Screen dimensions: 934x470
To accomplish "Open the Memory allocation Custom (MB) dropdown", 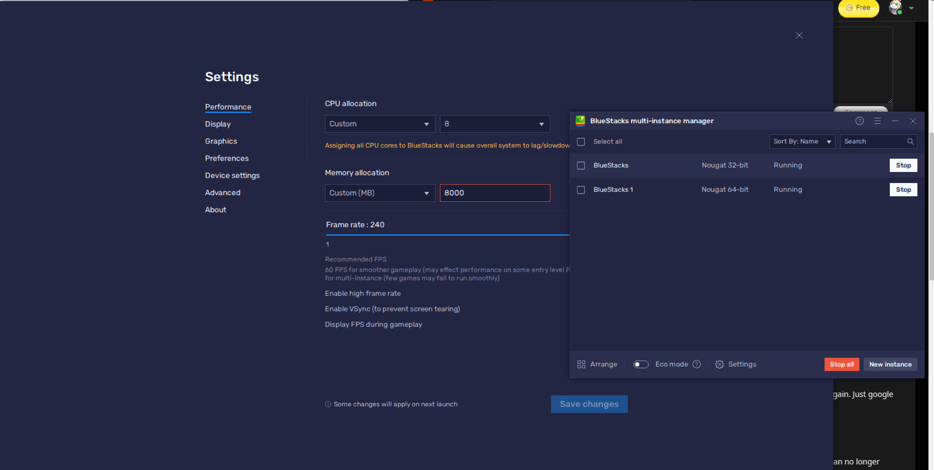I will pyautogui.click(x=380, y=193).
